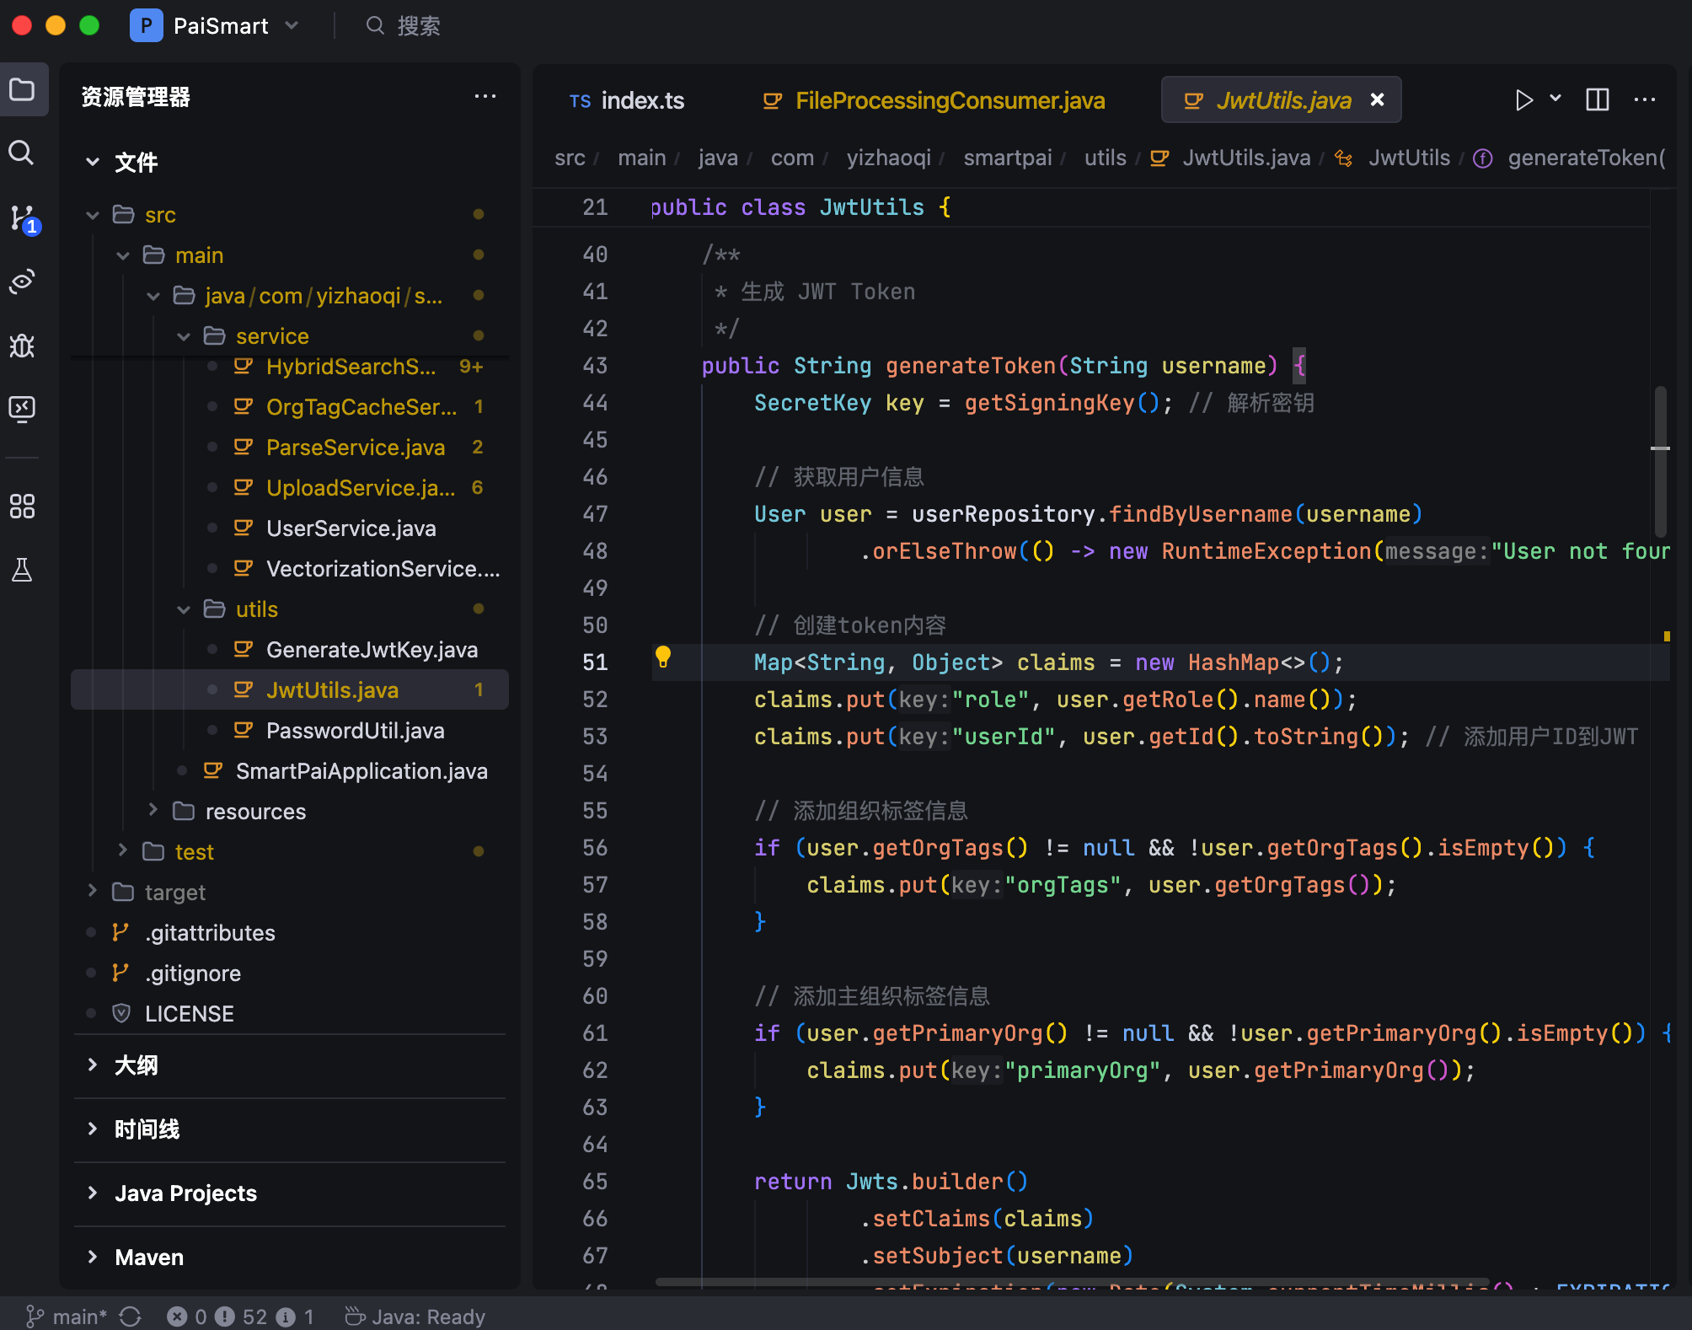Image resolution: width=1692 pixels, height=1330 pixels.
Task: Split the editor using the split icon
Action: click(1598, 99)
